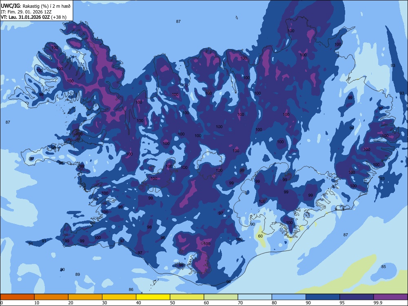The image size is (408, 306).
Task: Click the amber 20–30 legend swatch
Action: coord(85,297)
